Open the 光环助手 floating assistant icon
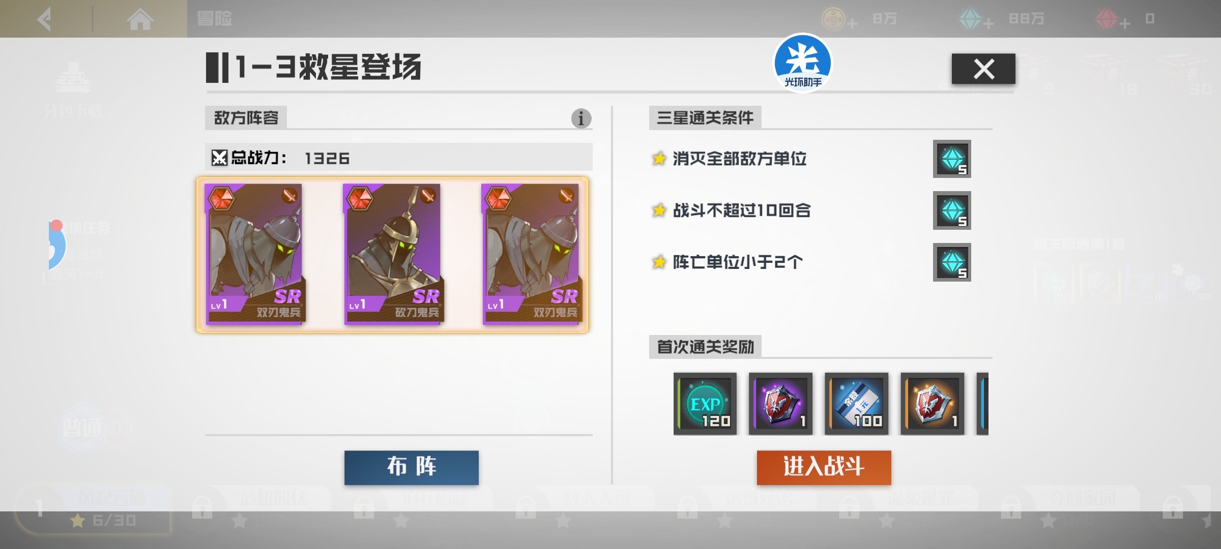 point(803,63)
